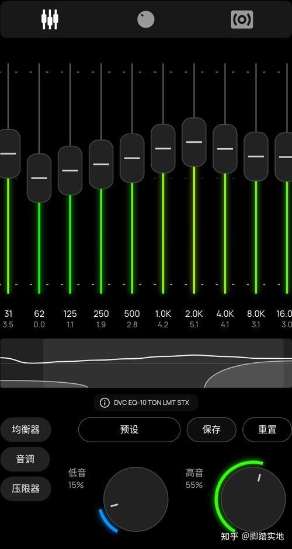
Task: Click the 8.0K band slider handle
Action: [256, 156]
